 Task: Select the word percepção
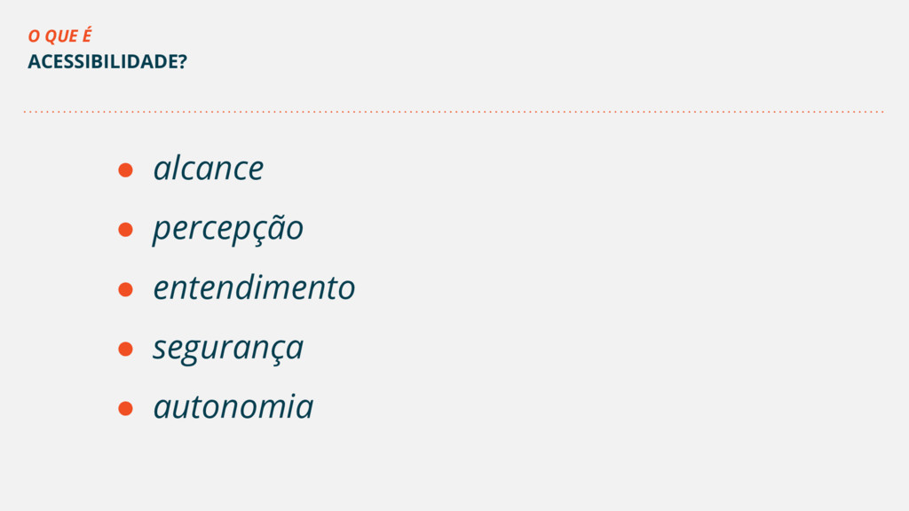click(228, 230)
